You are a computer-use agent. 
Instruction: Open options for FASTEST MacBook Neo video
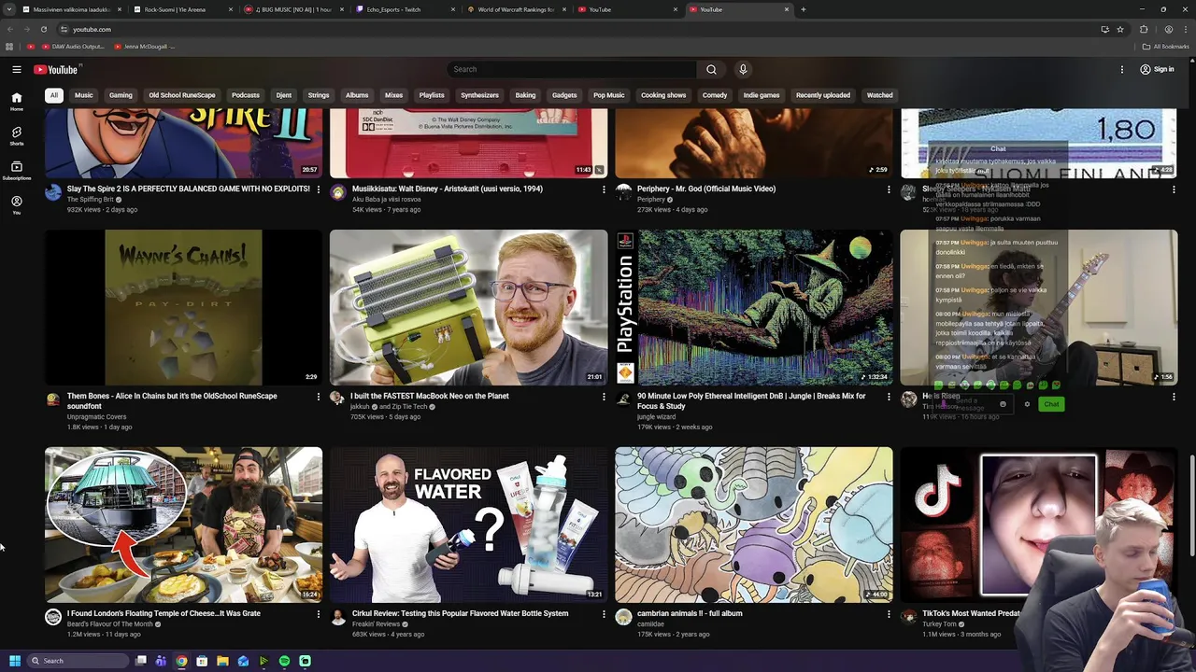604,397
